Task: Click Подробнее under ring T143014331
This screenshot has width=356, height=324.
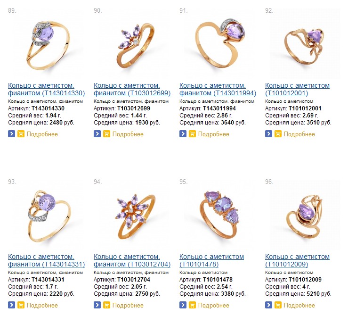Action: point(42,306)
